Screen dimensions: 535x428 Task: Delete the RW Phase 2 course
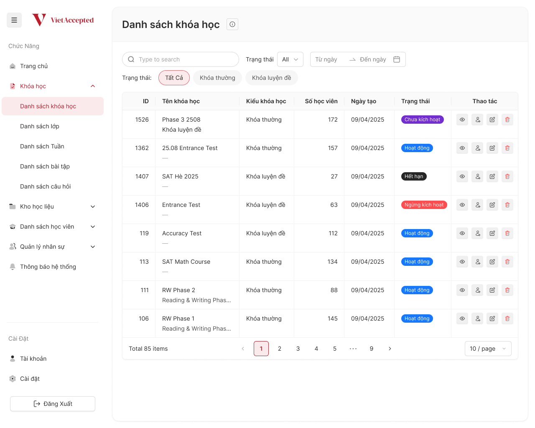pyautogui.click(x=507, y=290)
